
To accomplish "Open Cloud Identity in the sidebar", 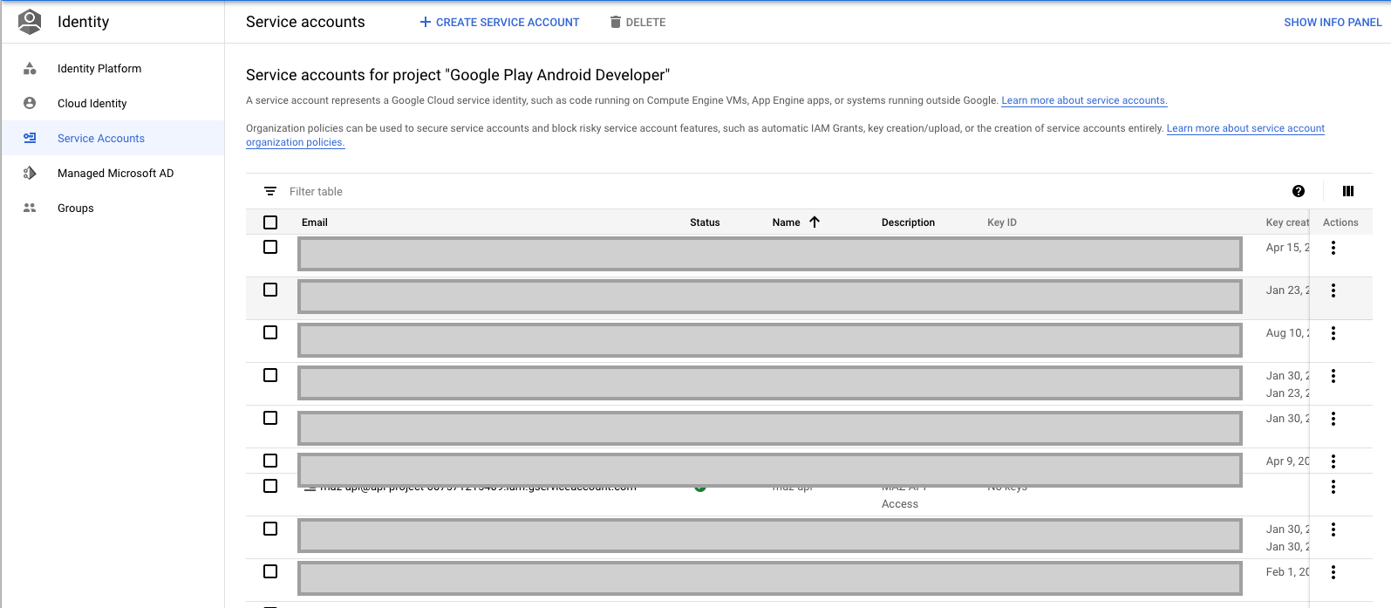I will [113, 103].
